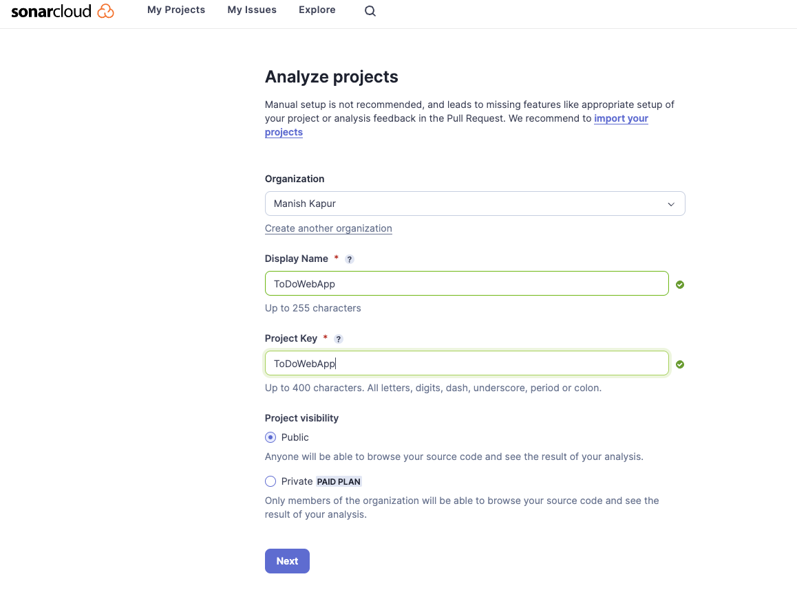
Task: Select the Public visibility radio button
Action: point(270,437)
